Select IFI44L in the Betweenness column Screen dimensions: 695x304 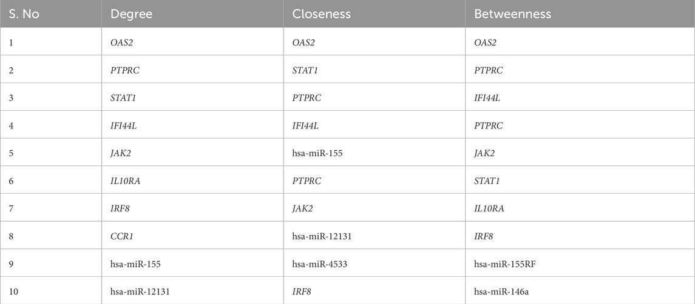pyautogui.click(x=489, y=97)
